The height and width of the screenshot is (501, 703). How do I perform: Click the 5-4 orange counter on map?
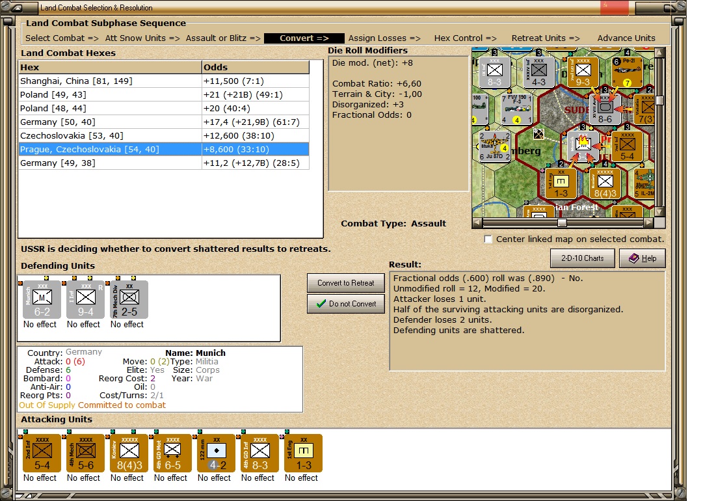pyautogui.click(x=627, y=146)
